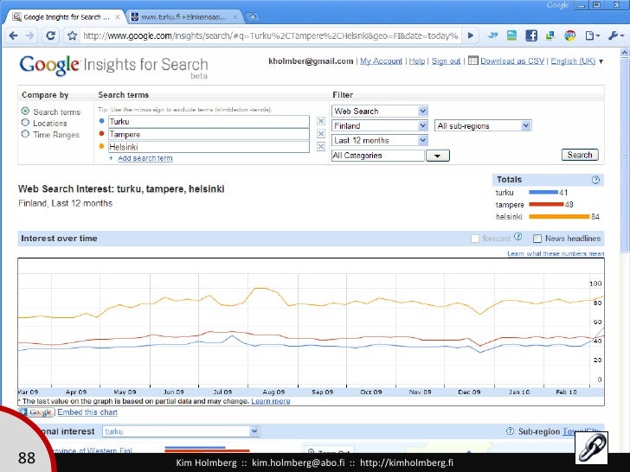Remove the Tampere search term
630x472 pixels.
pos(320,134)
